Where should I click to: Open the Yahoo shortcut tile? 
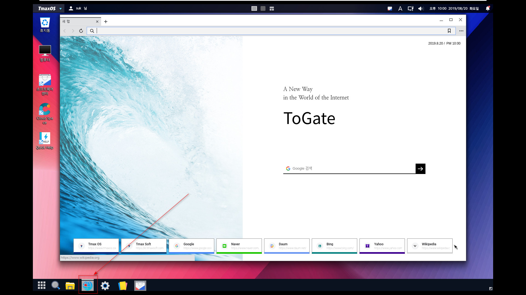coord(382,246)
